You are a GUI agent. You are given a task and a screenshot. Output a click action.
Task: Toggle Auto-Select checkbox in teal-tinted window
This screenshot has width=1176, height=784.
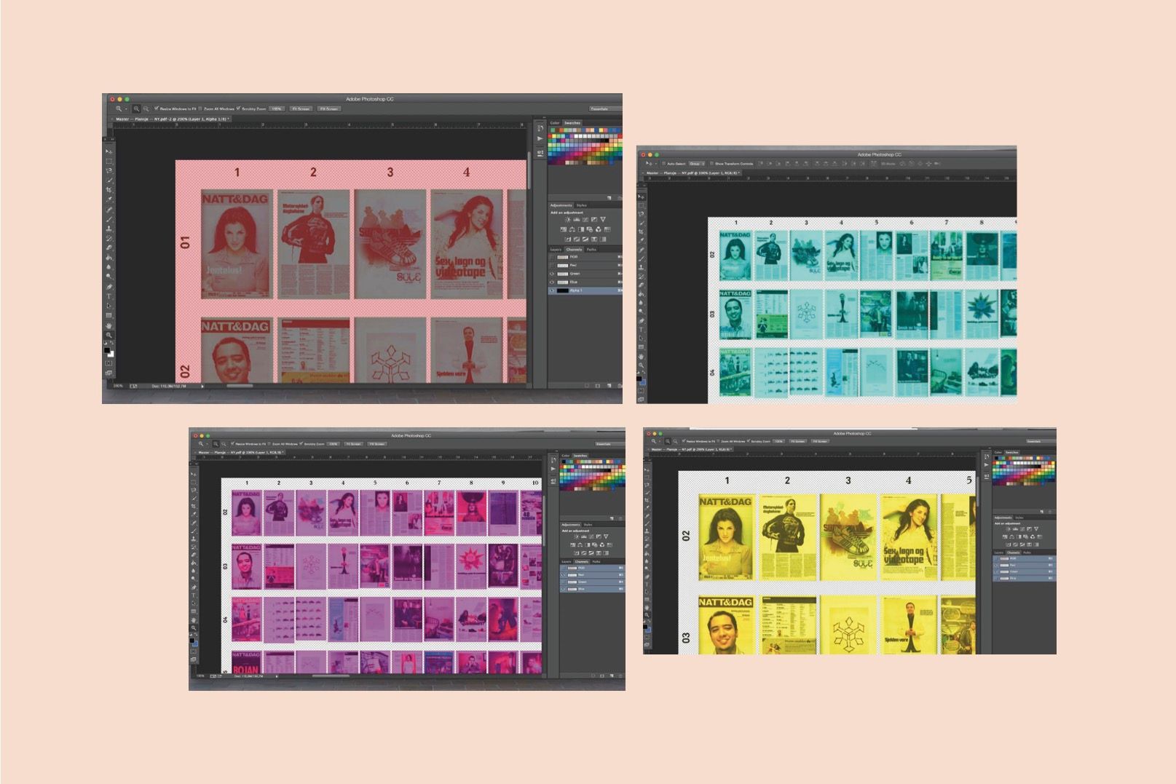663,164
